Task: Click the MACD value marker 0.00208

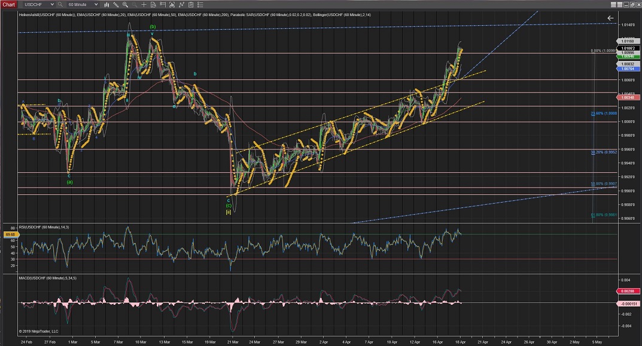Action: [628, 291]
